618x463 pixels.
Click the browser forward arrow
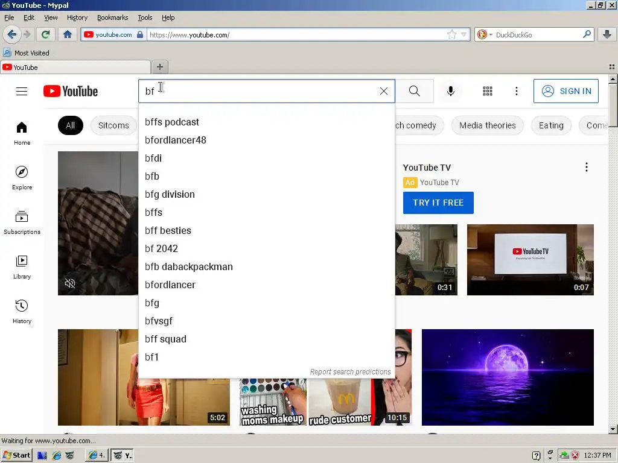[x=27, y=34]
